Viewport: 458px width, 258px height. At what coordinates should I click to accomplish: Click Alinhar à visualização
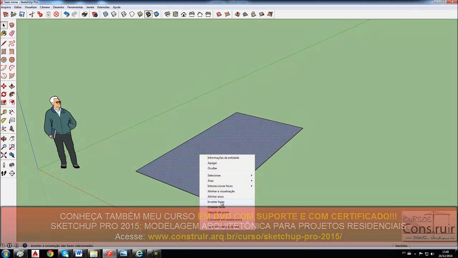(x=227, y=191)
